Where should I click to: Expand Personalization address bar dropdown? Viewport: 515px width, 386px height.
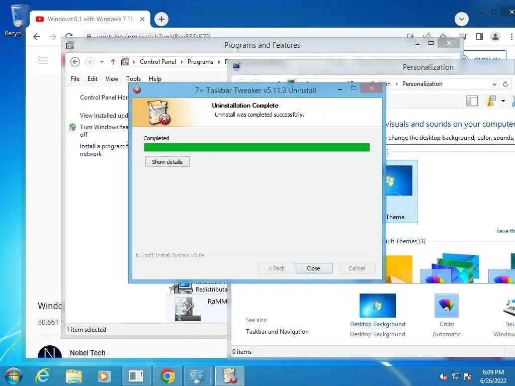coord(494,84)
